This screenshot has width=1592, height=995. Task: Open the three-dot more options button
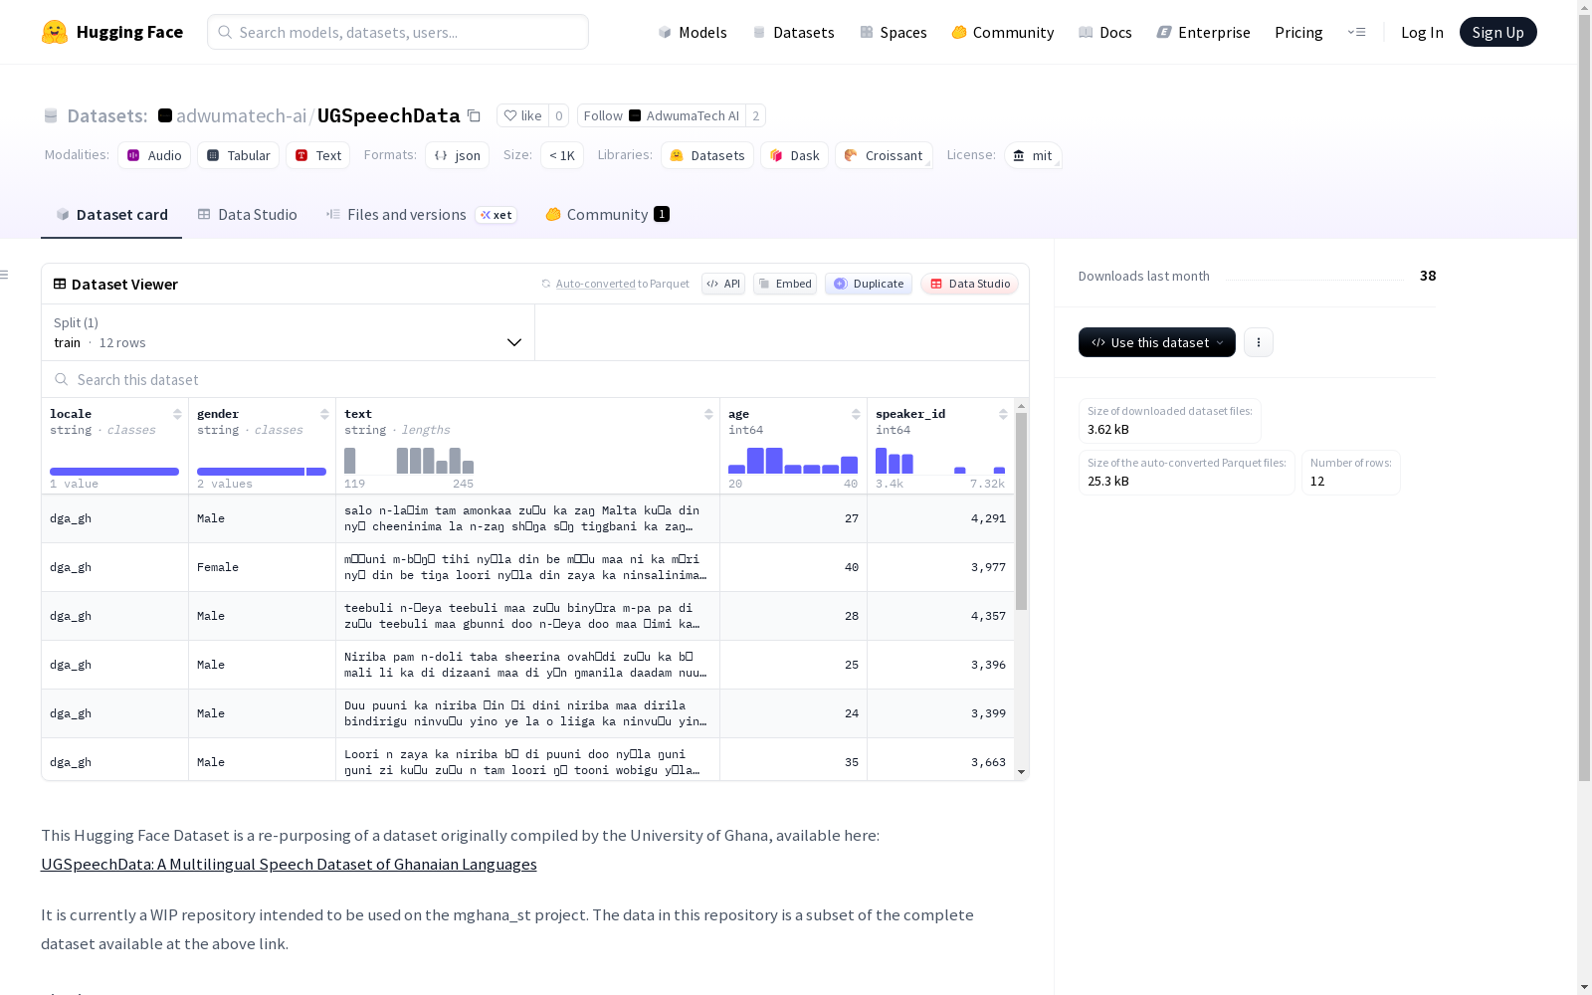[1259, 342]
